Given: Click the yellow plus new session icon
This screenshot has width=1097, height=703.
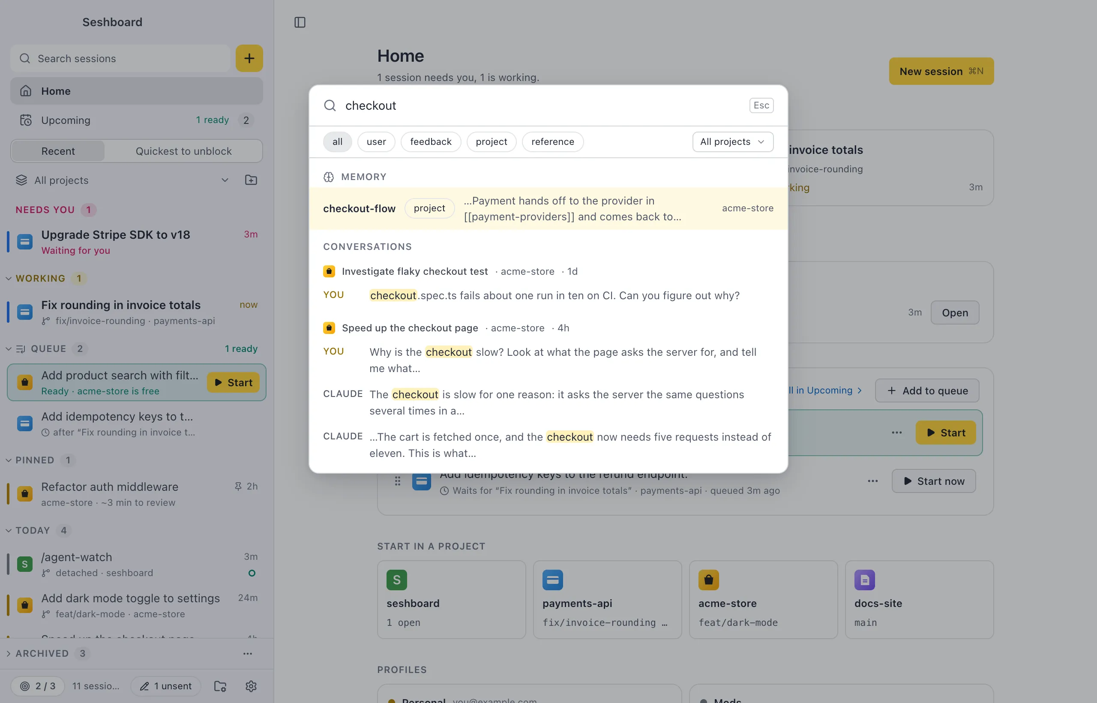Looking at the screenshot, I should pos(249,58).
